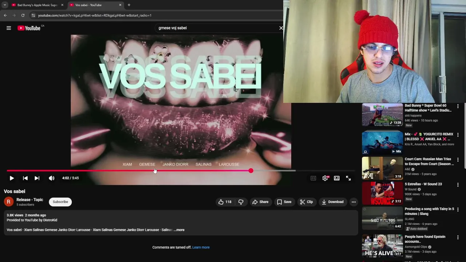
Task: Open 5 Estrellas - W Sound 23 title
Action: pyautogui.click(x=423, y=184)
